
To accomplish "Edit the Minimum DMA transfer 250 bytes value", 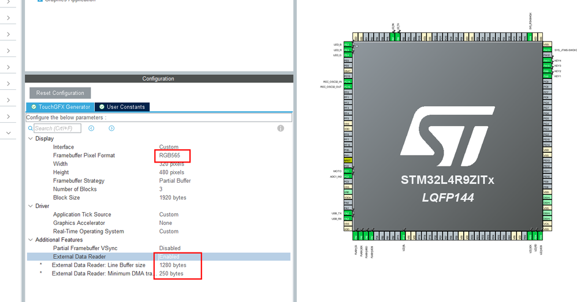I will (171, 274).
